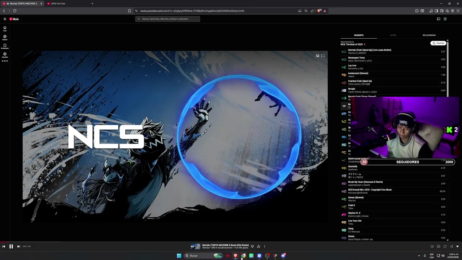Viewport: 462px width, 260px height.
Task: Open Mi biblioteca in the left sidebar
Action: (5, 46)
